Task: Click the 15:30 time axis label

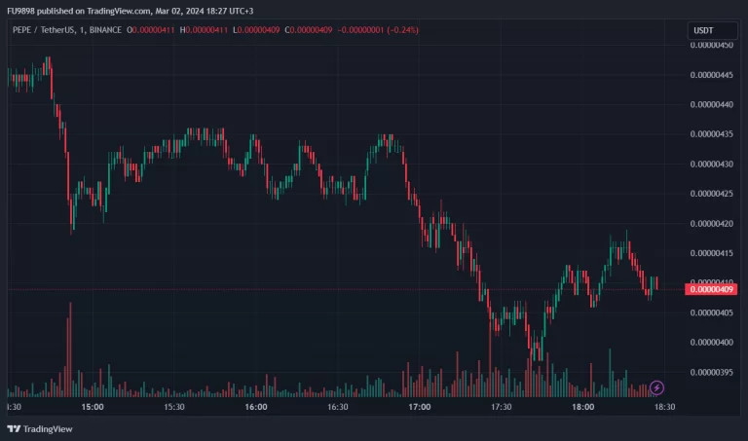Action: point(174,407)
